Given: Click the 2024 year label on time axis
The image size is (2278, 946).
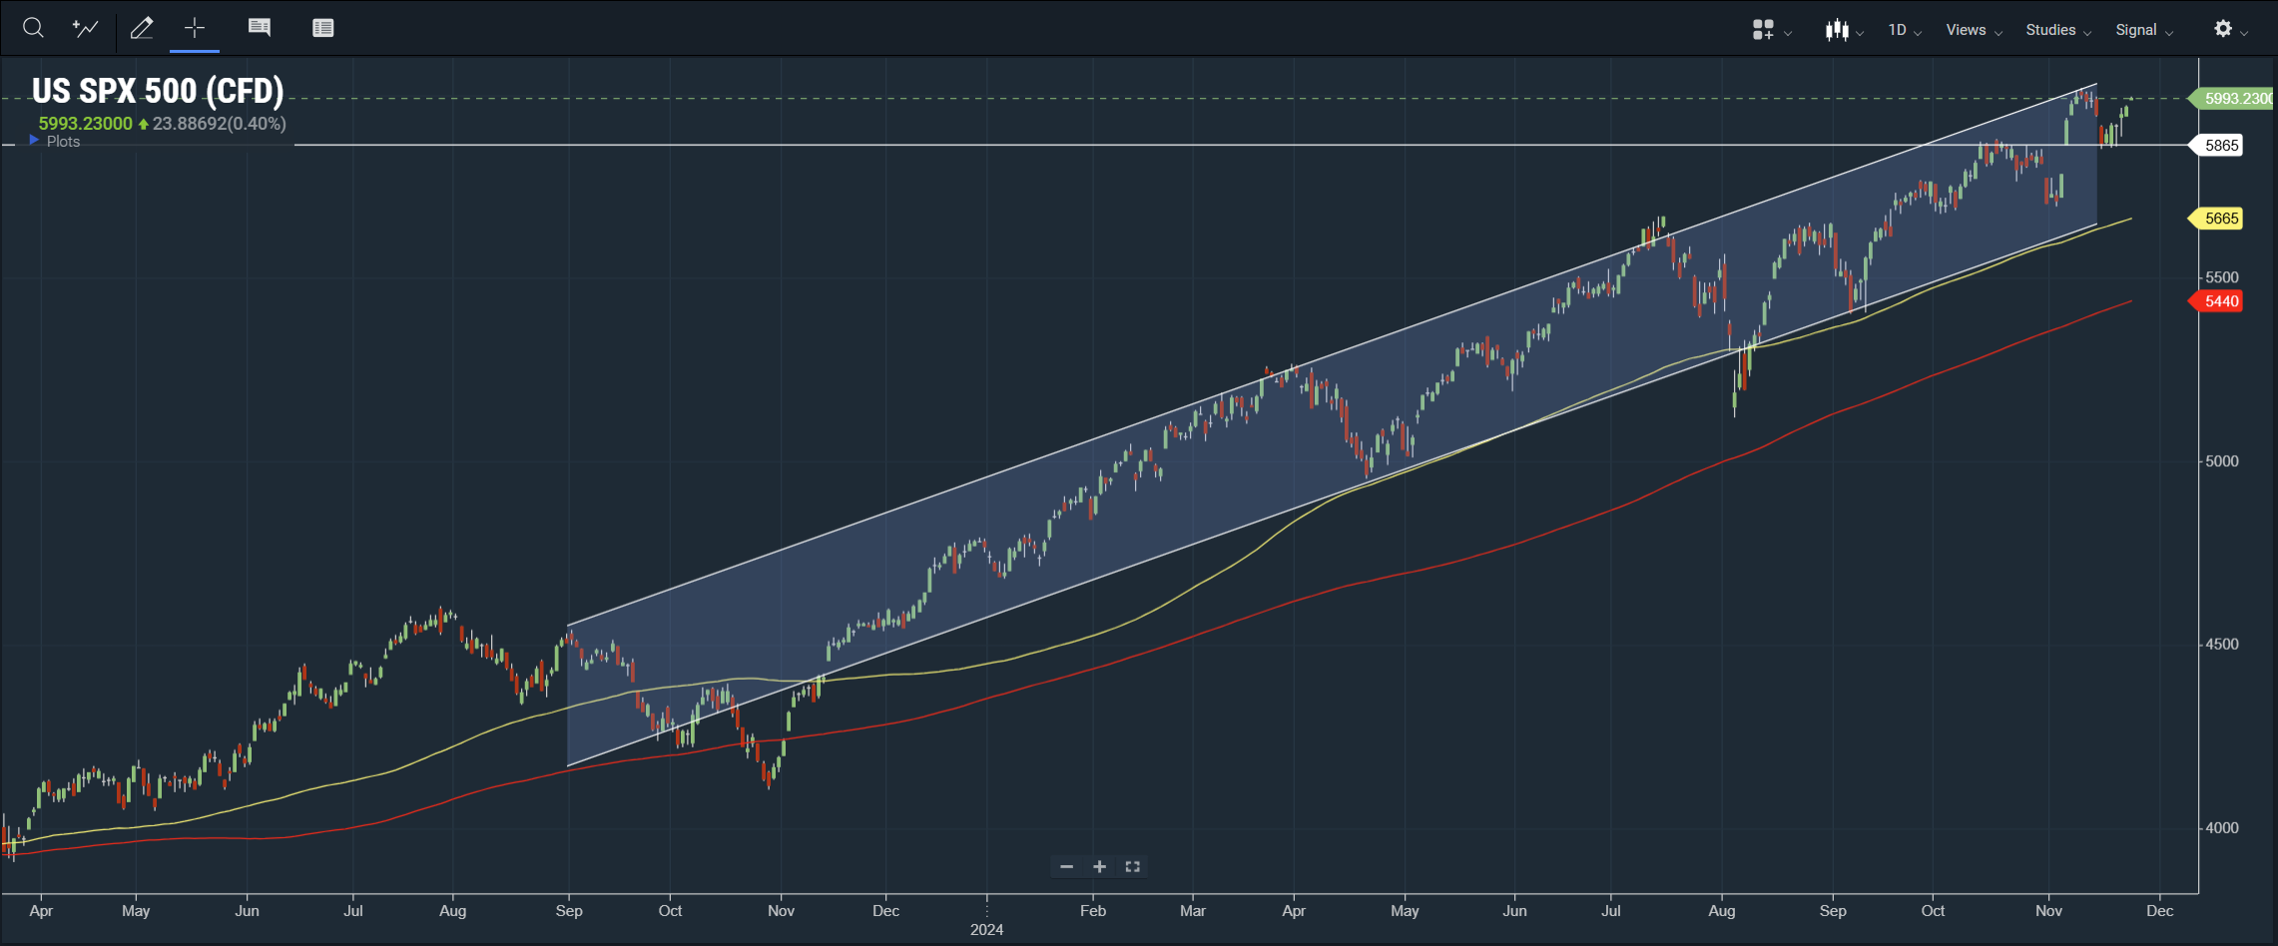Looking at the screenshot, I should [x=986, y=929].
